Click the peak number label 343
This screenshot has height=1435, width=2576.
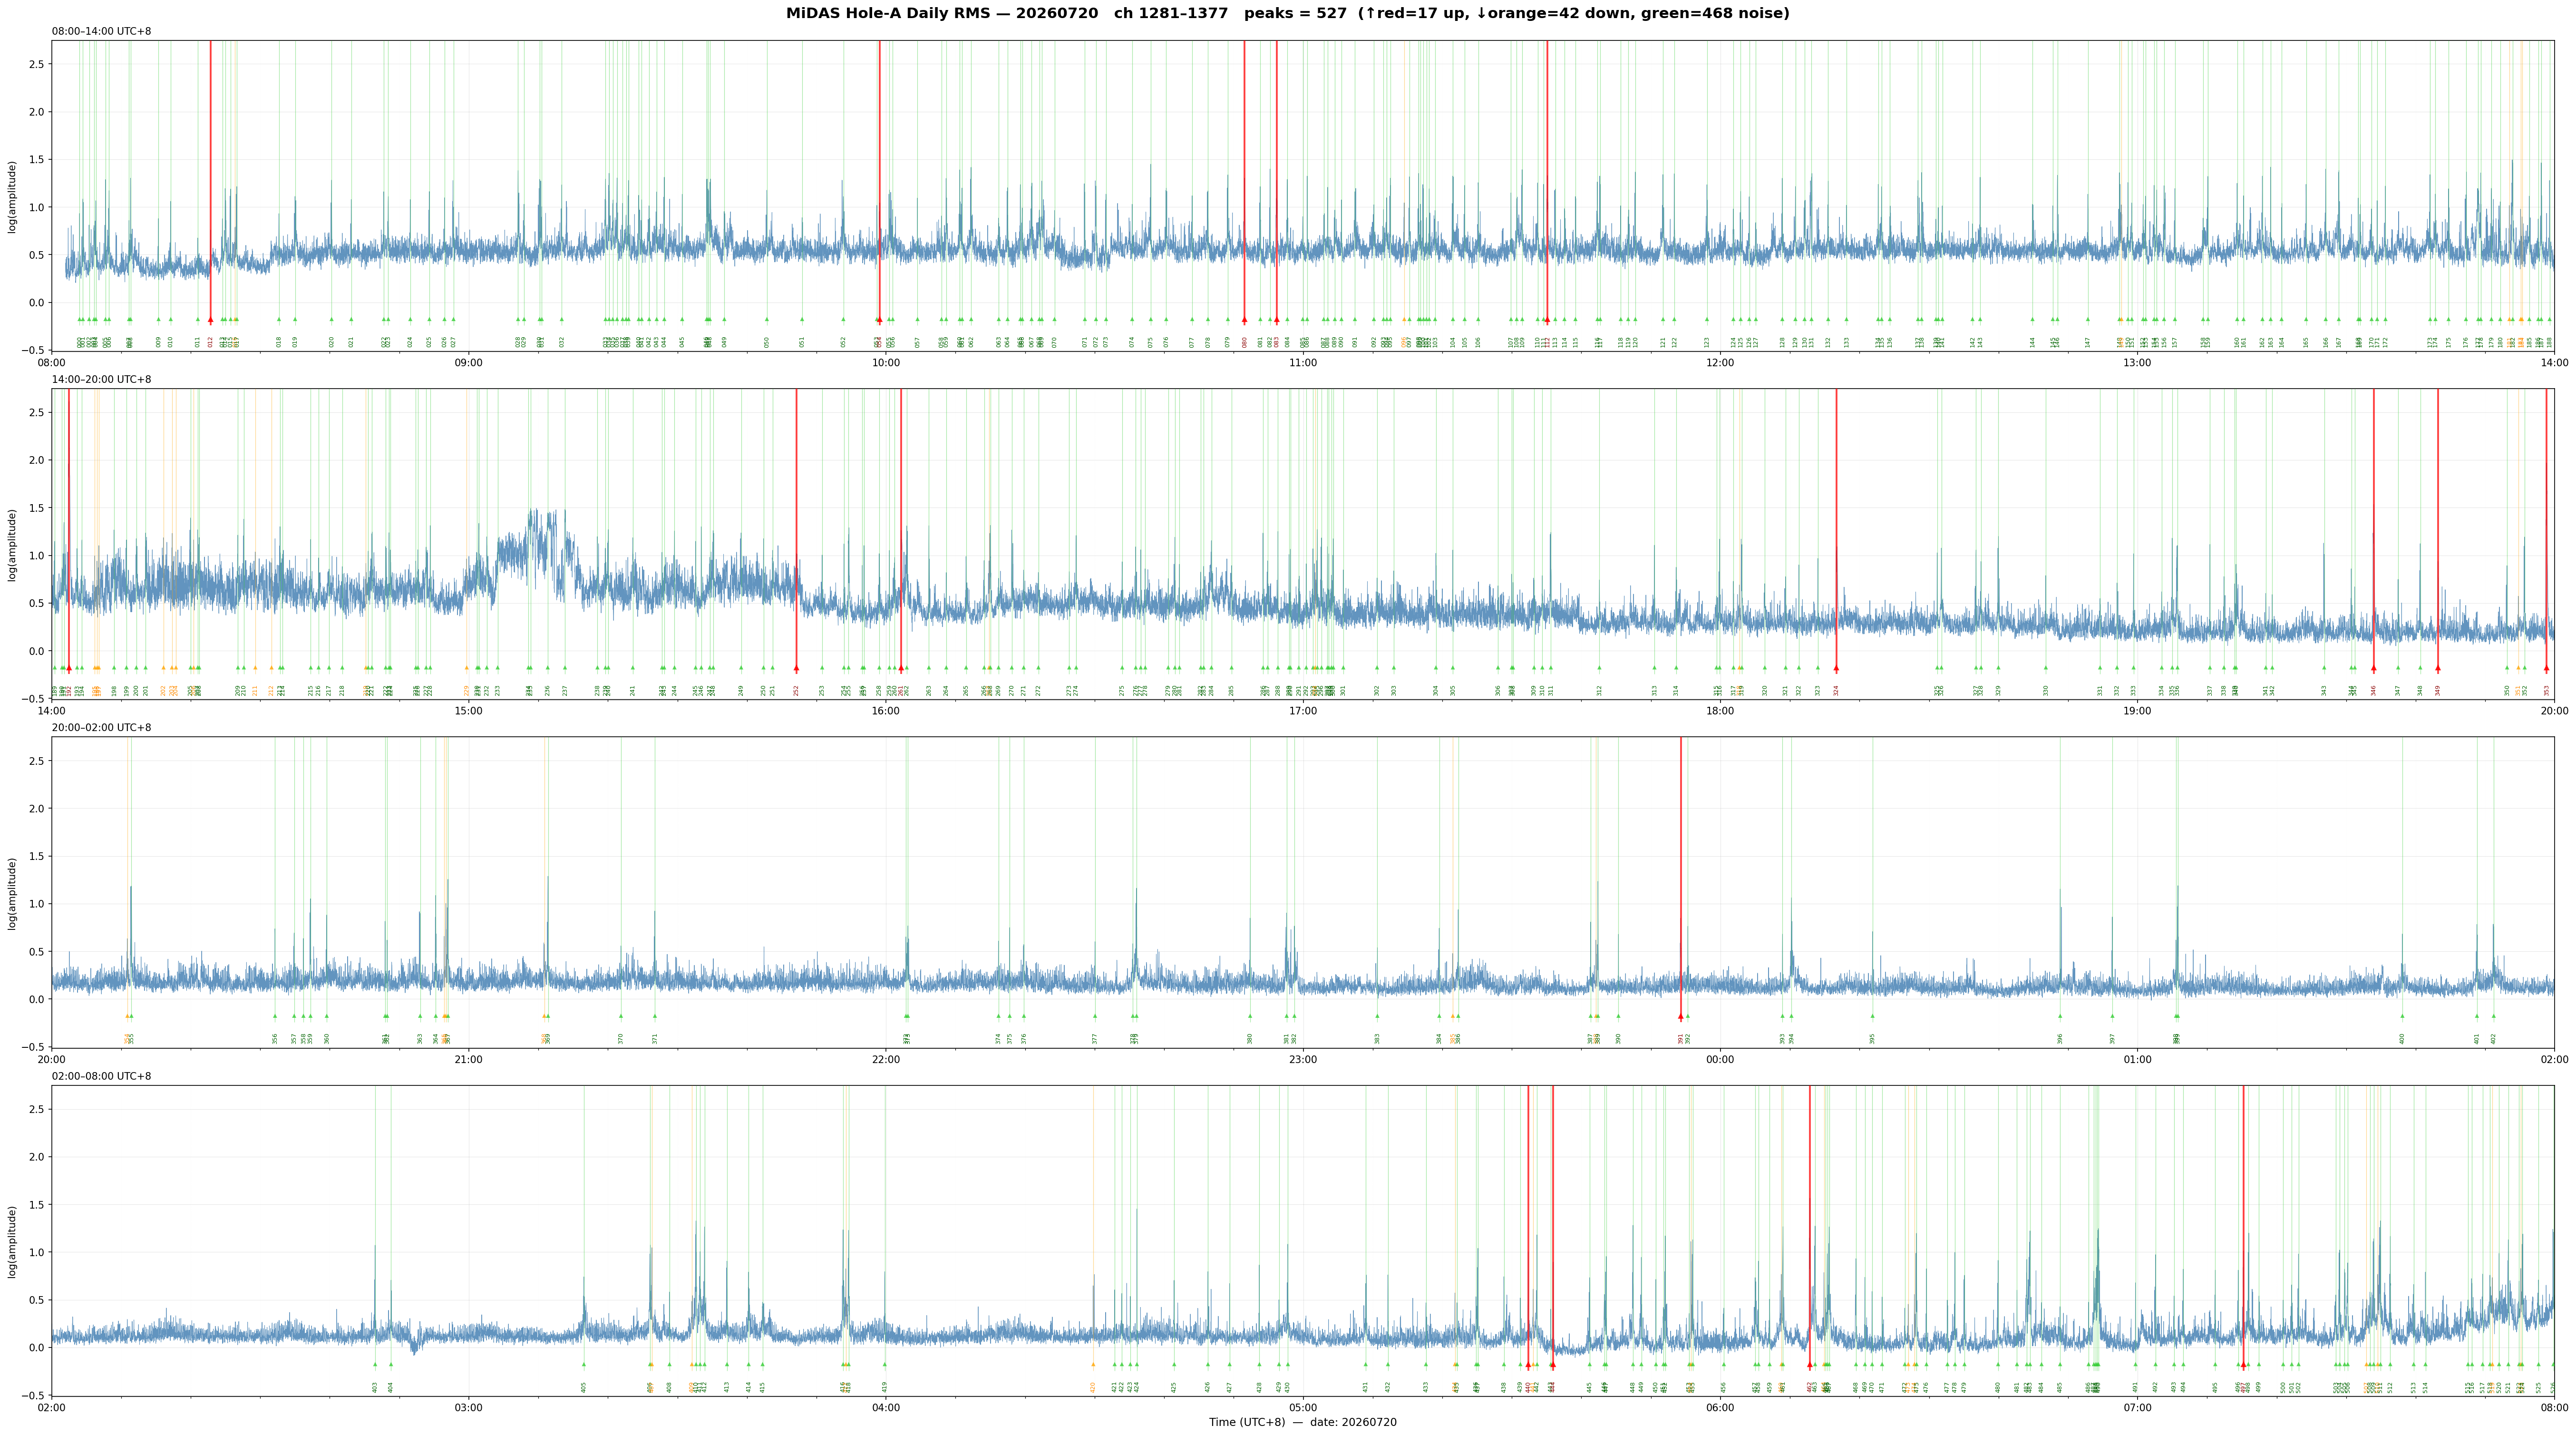(2324, 690)
